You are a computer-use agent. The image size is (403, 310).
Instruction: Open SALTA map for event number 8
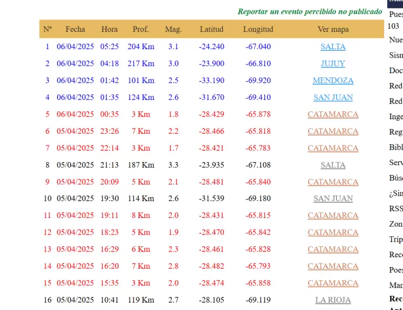click(333, 165)
